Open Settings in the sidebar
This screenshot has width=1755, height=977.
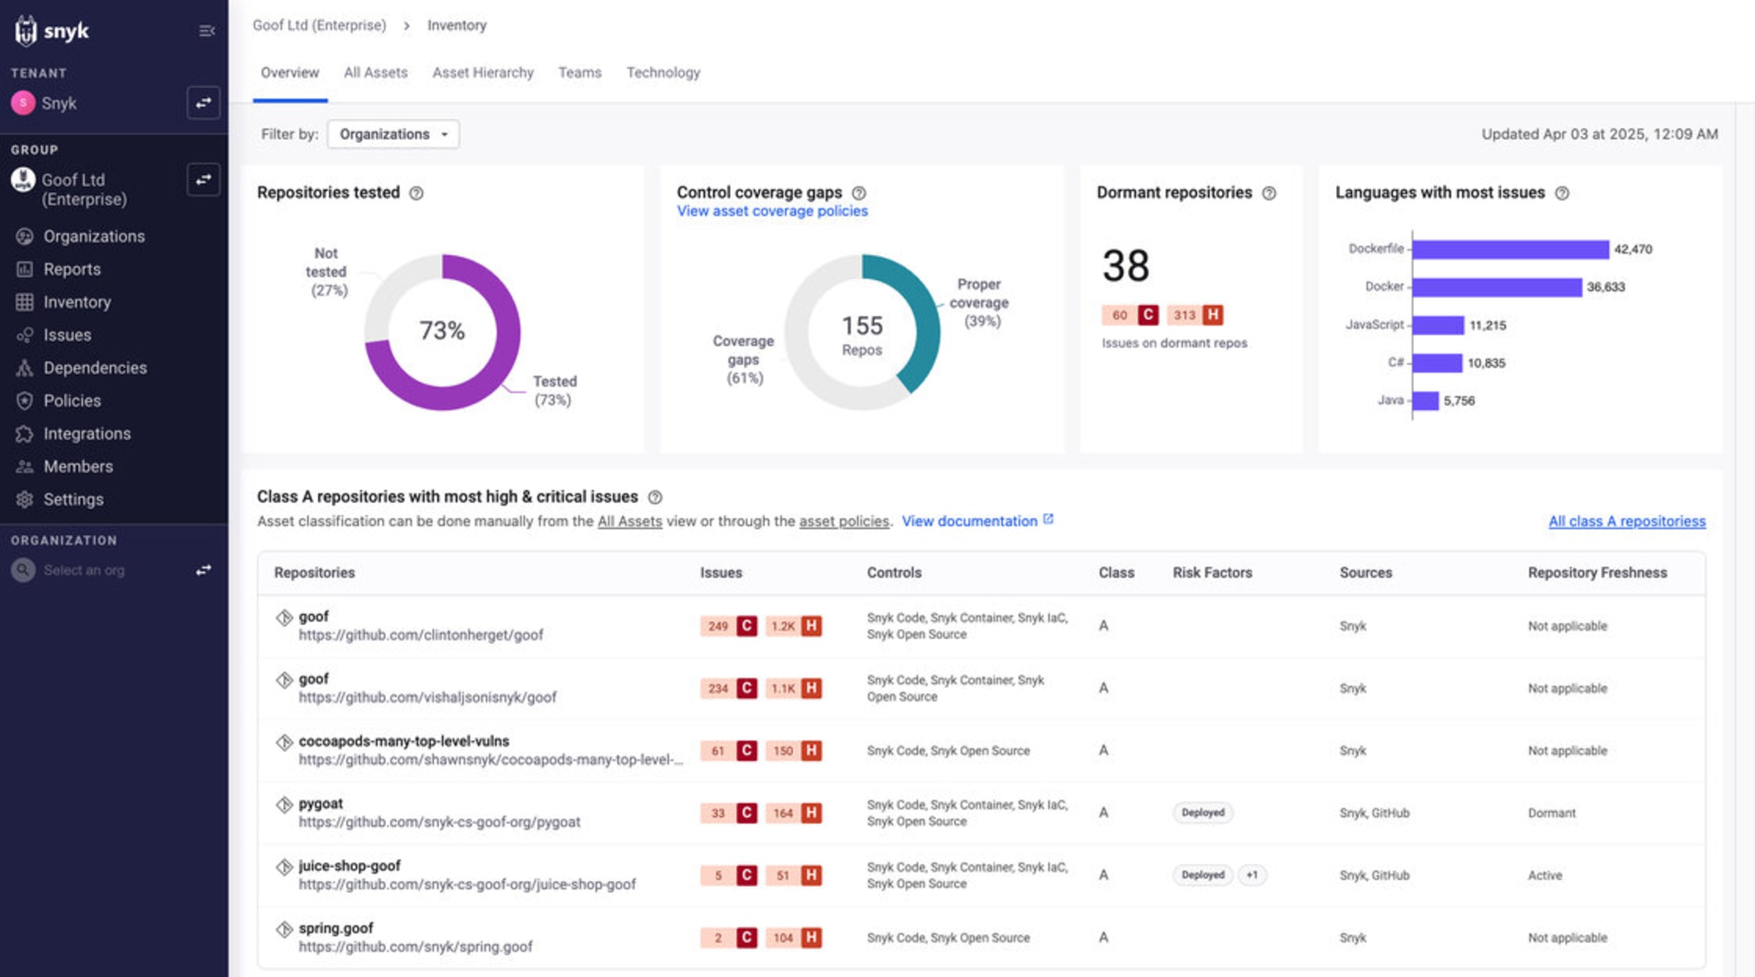click(x=73, y=499)
